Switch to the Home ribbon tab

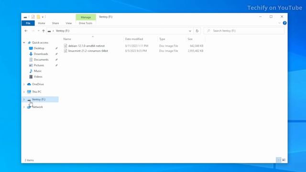tap(42, 23)
